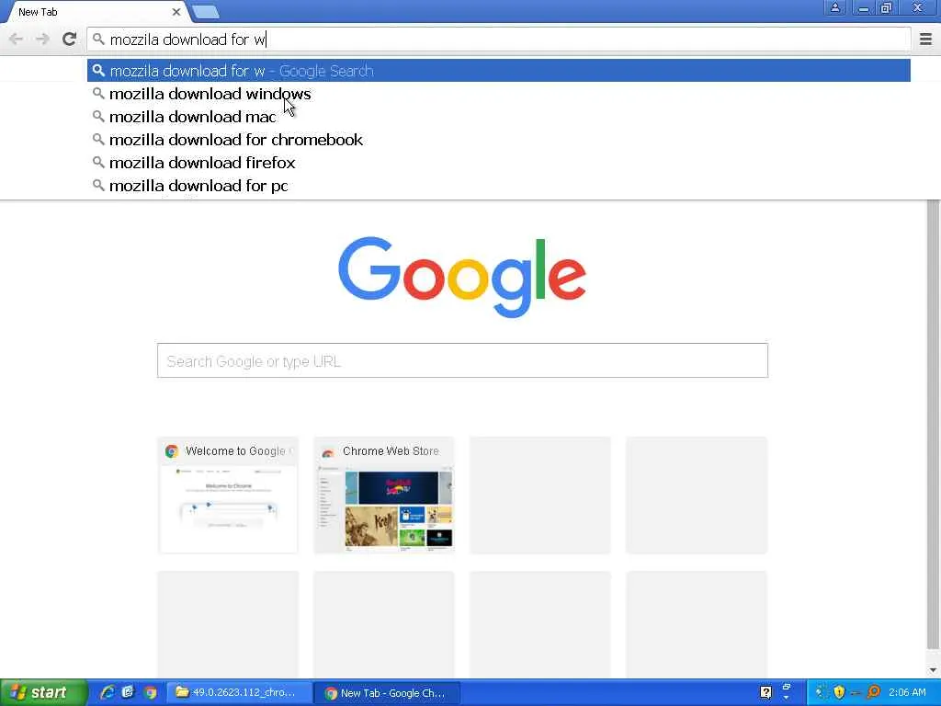Close the New Tab tab

click(x=176, y=12)
